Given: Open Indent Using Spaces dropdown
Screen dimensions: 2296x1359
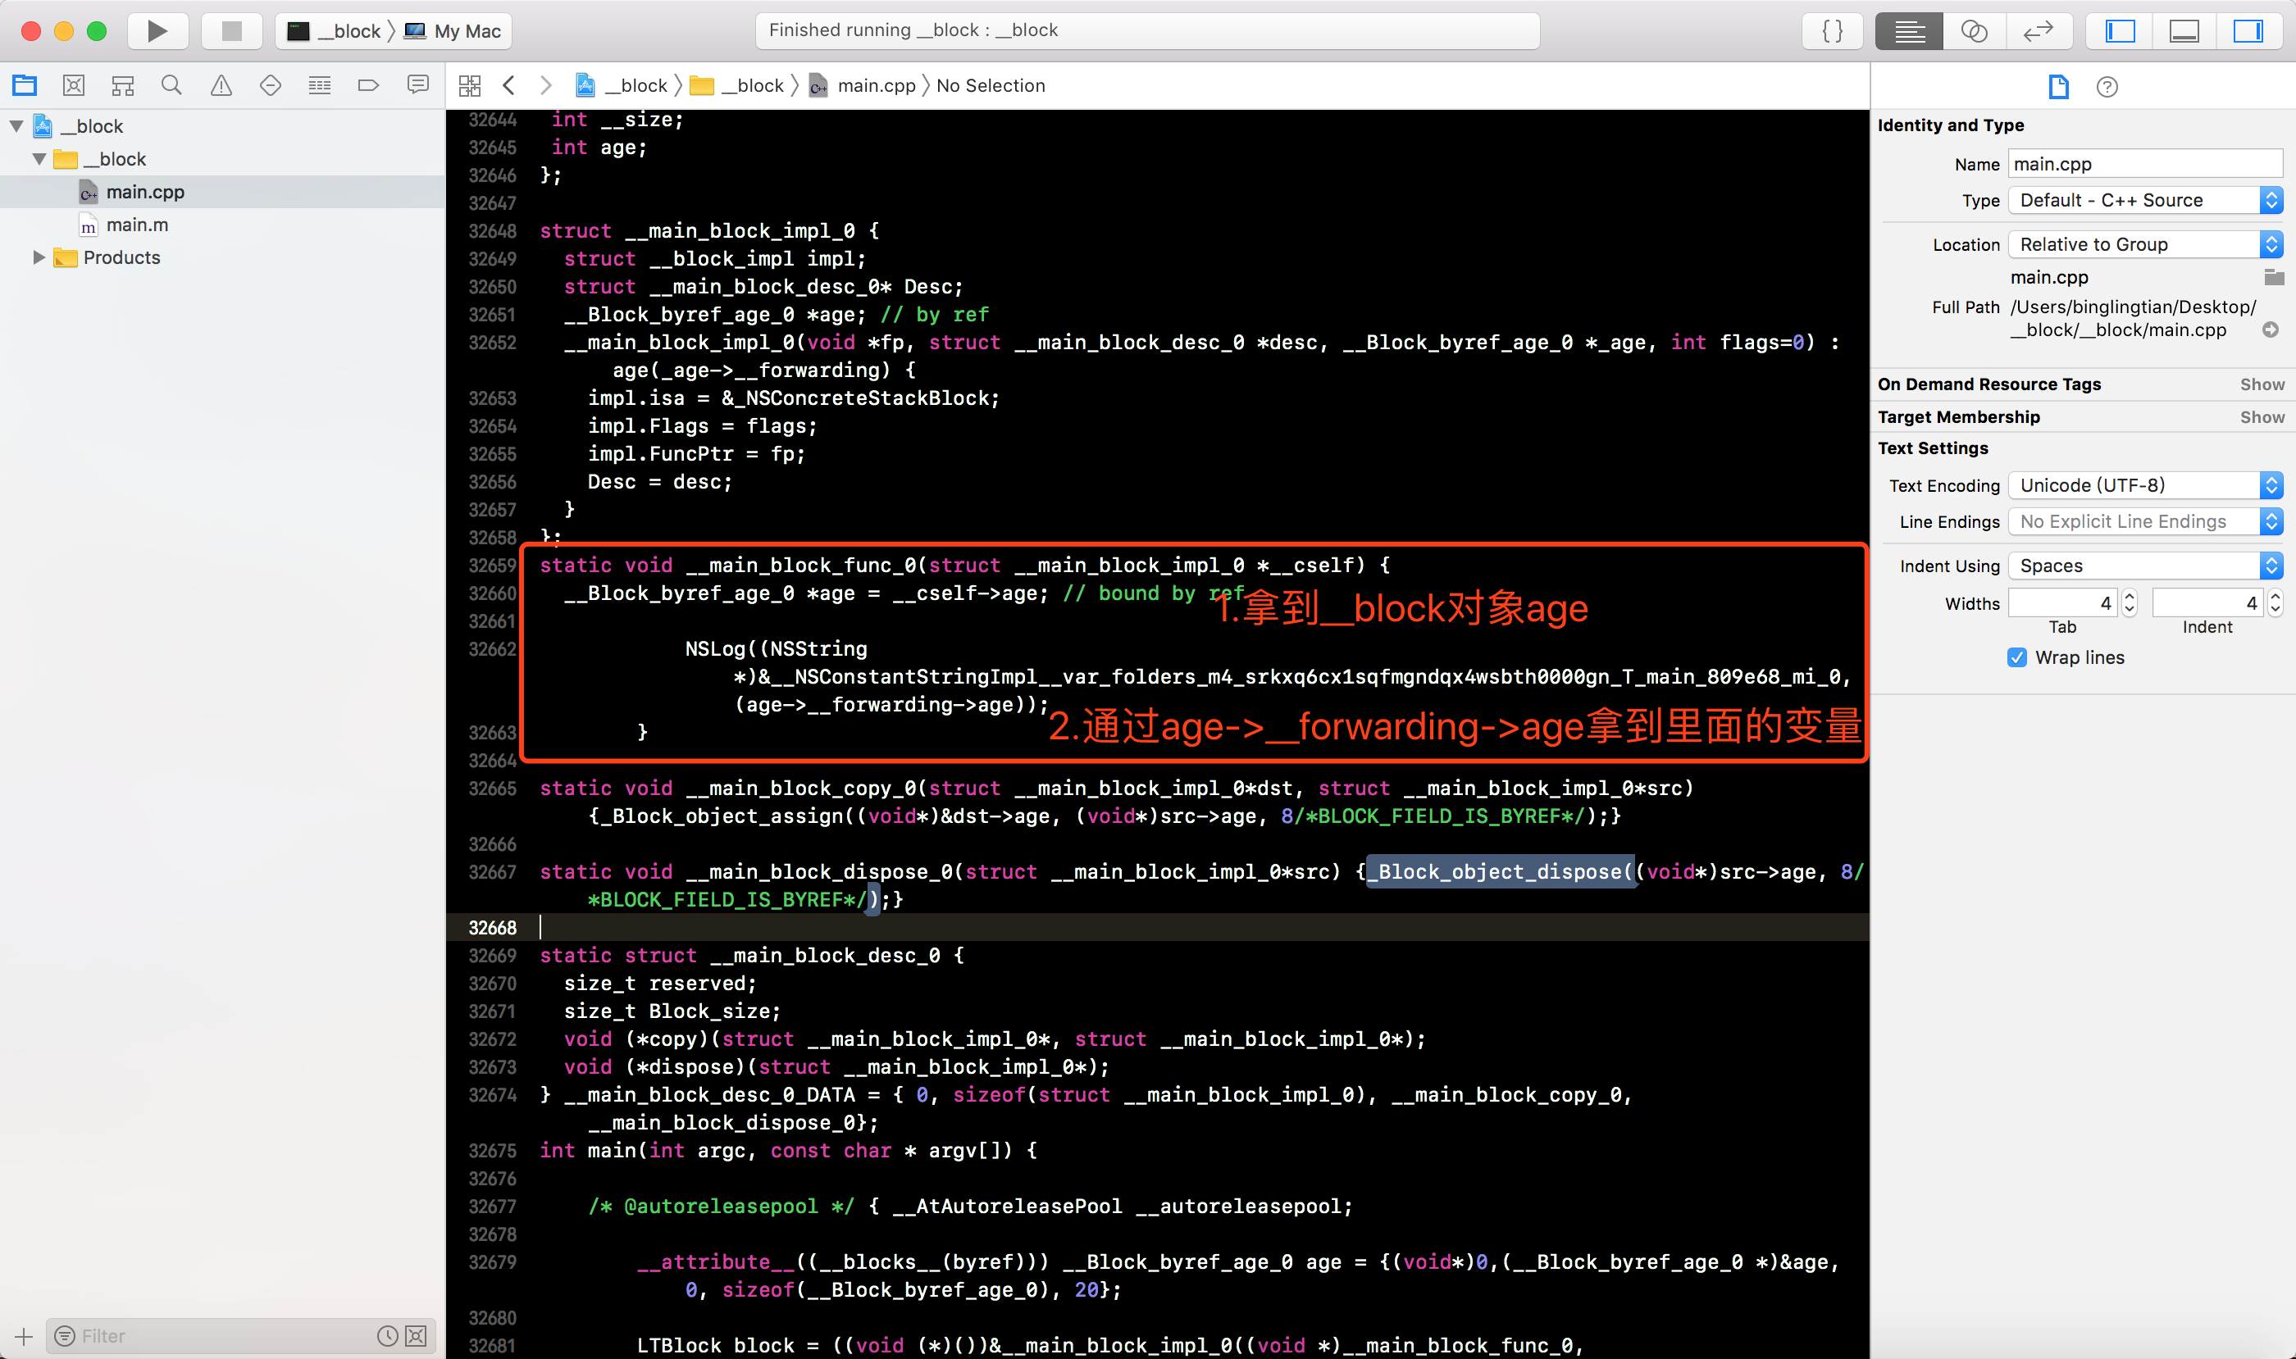Looking at the screenshot, I should point(2145,566).
